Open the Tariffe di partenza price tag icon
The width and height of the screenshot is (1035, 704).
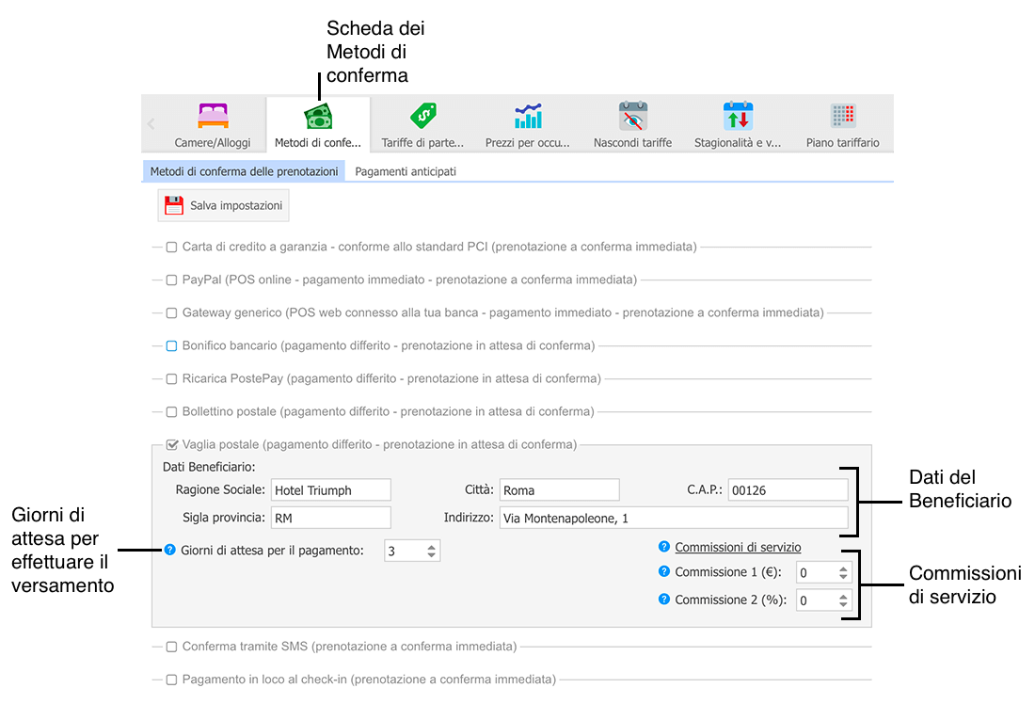[423, 116]
